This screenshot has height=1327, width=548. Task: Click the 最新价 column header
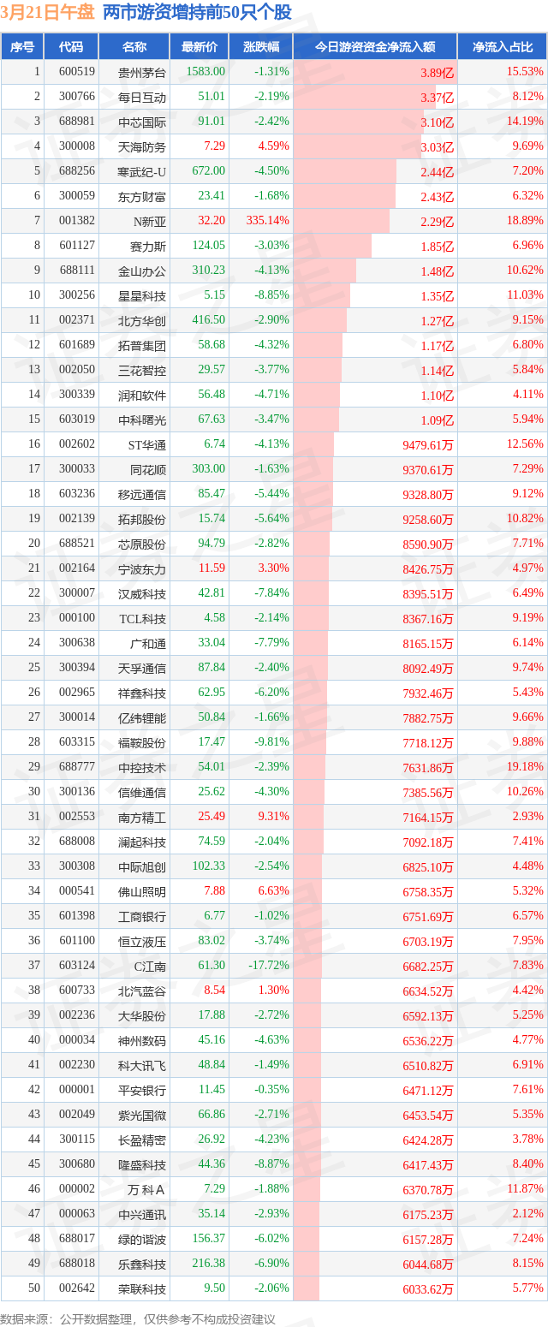click(x=200, y=47)
